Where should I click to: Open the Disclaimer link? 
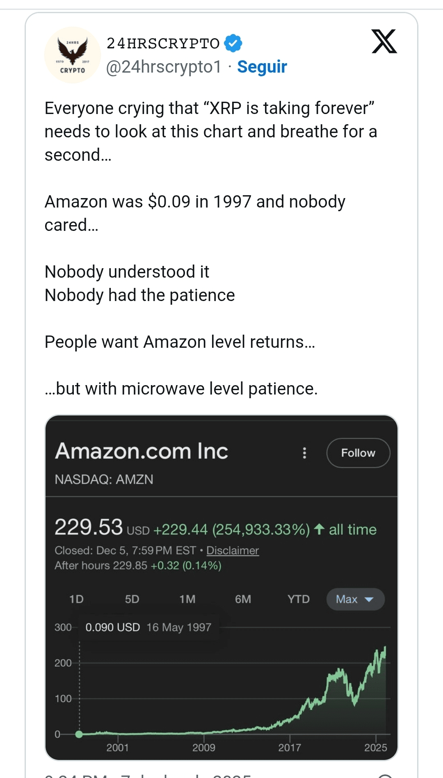coord(233,550)
